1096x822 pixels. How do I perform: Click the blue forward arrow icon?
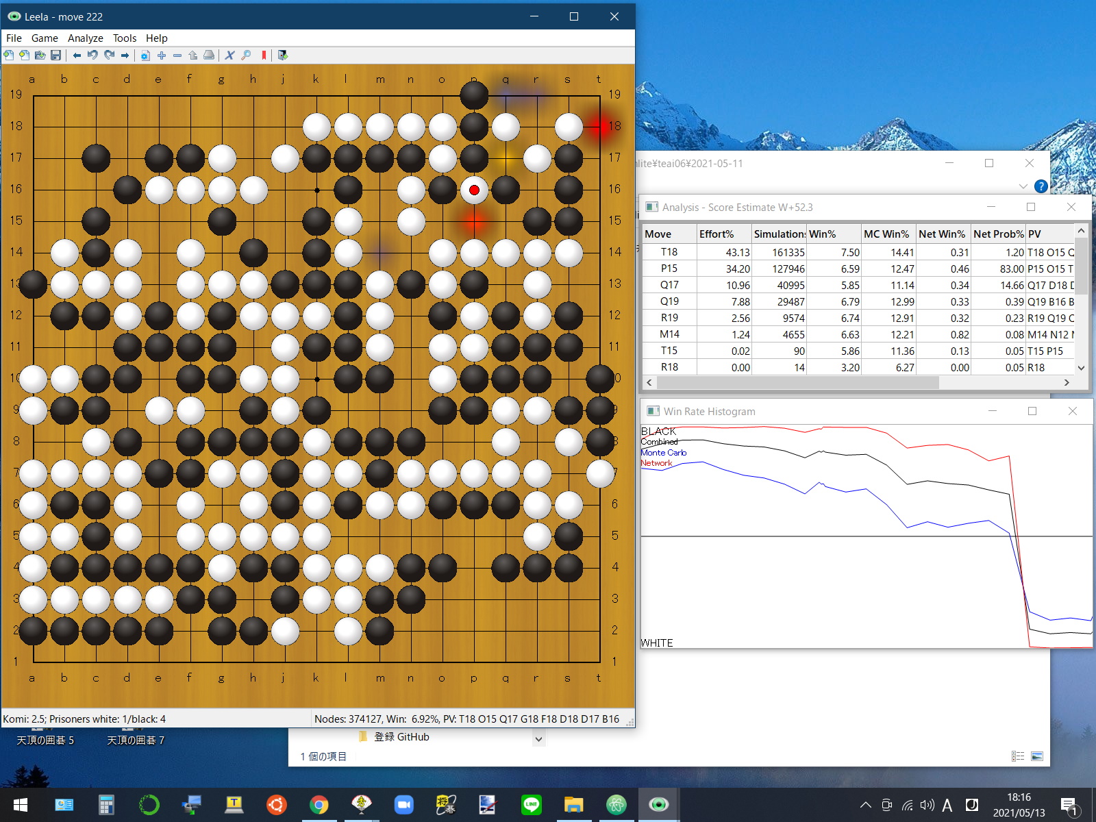125,55
